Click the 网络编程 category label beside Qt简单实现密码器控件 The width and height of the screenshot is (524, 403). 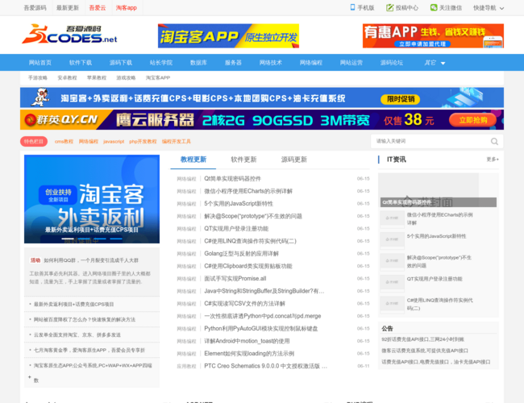[186, 179]
